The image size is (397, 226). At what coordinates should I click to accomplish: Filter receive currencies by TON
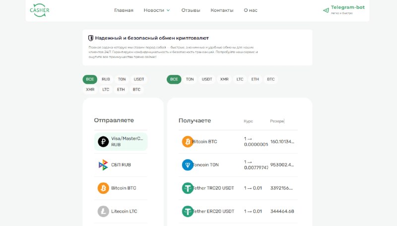(190, 79)
